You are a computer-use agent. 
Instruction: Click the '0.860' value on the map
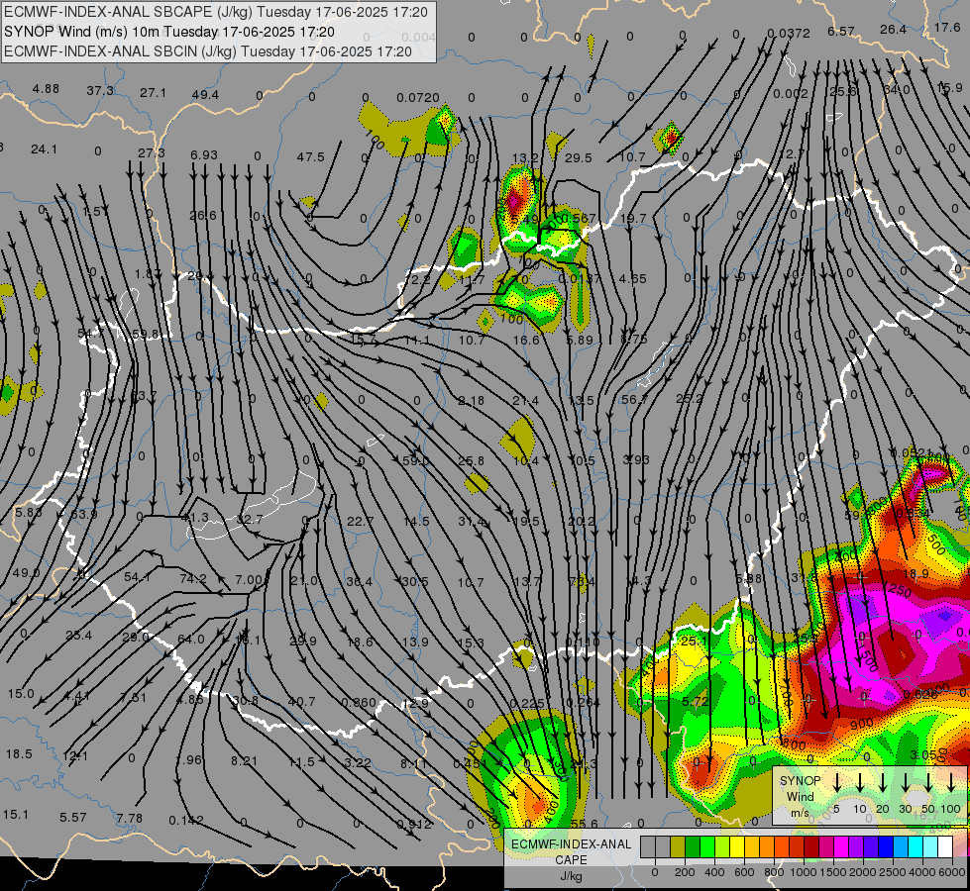click(359, 703)
